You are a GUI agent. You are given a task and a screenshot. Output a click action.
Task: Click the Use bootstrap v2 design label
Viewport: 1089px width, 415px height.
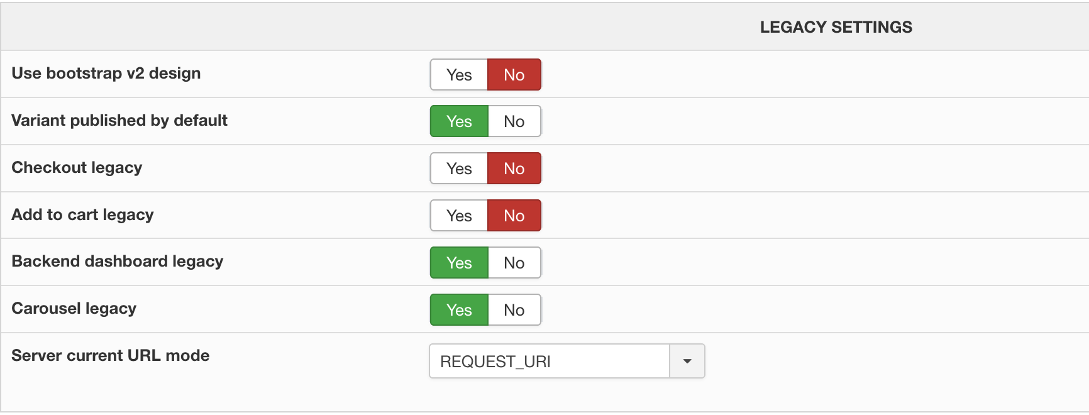pos(106,73)
